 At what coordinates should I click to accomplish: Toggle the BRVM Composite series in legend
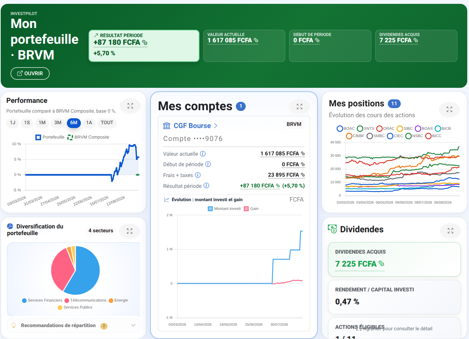click(88, 137)
